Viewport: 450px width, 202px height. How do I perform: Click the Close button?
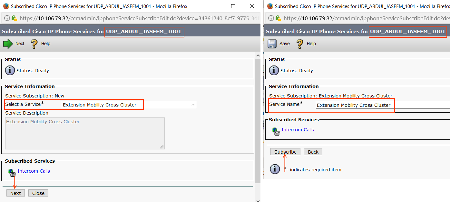(x=38, y=193)
